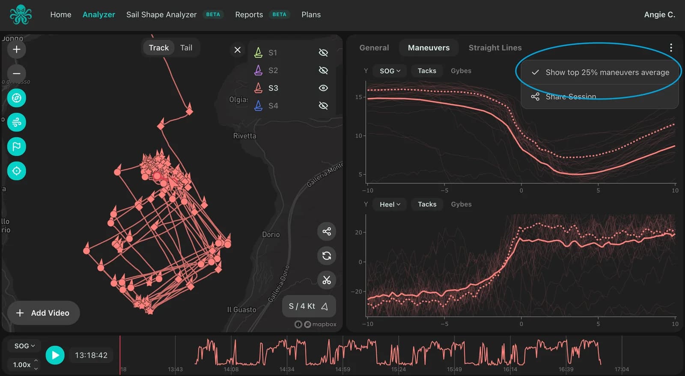Open the General tab

(x=374, y=48)
